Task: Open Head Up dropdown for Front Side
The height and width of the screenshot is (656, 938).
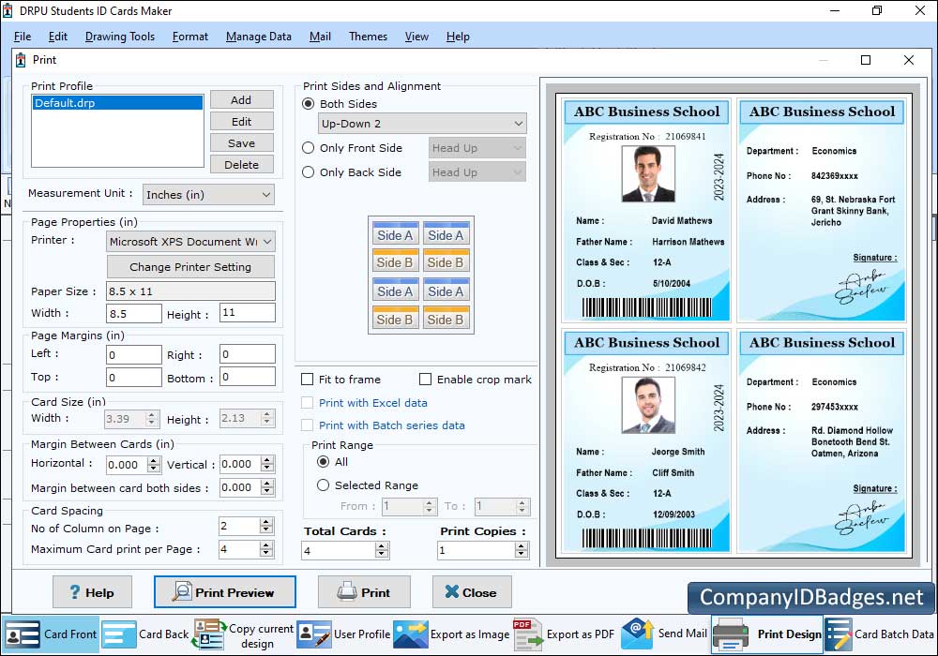Action: [x=477, y=148]
